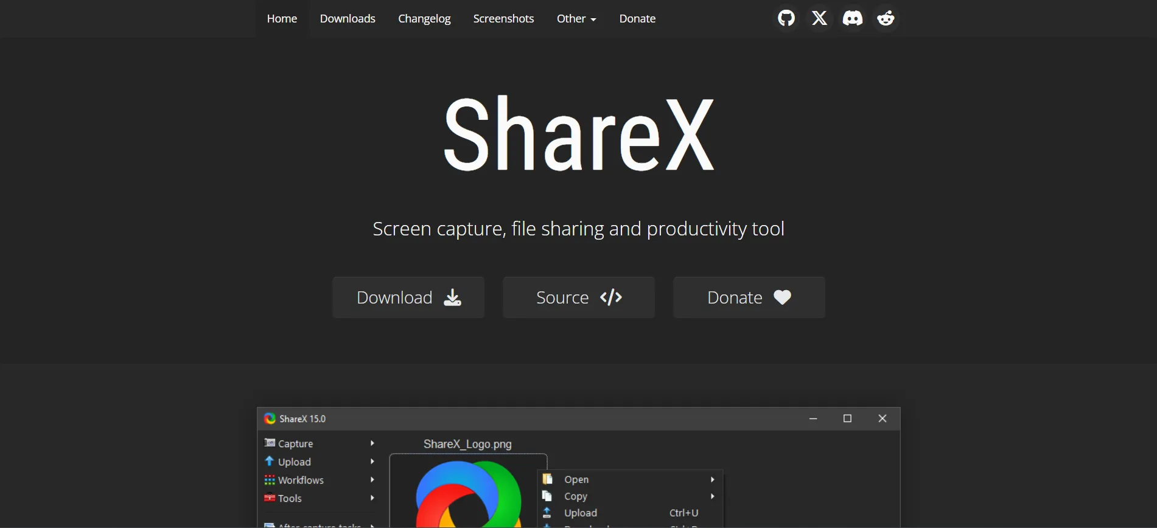Select Downloads in the navigation bar

click(x=348, y=19)
